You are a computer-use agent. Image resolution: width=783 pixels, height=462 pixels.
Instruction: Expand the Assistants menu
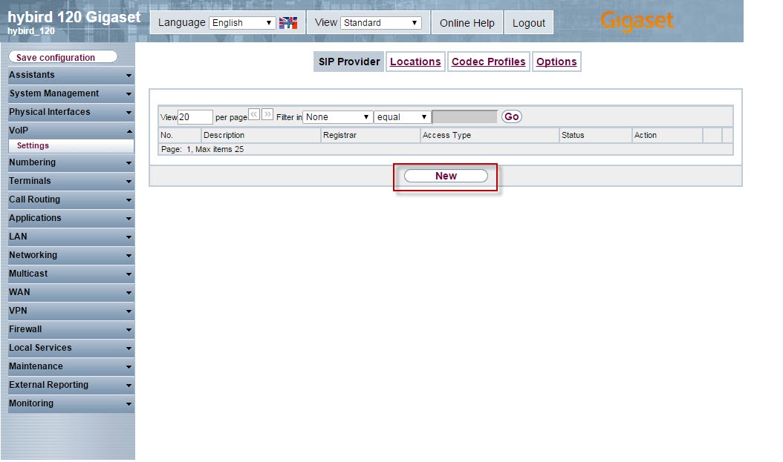pos(71,75)
